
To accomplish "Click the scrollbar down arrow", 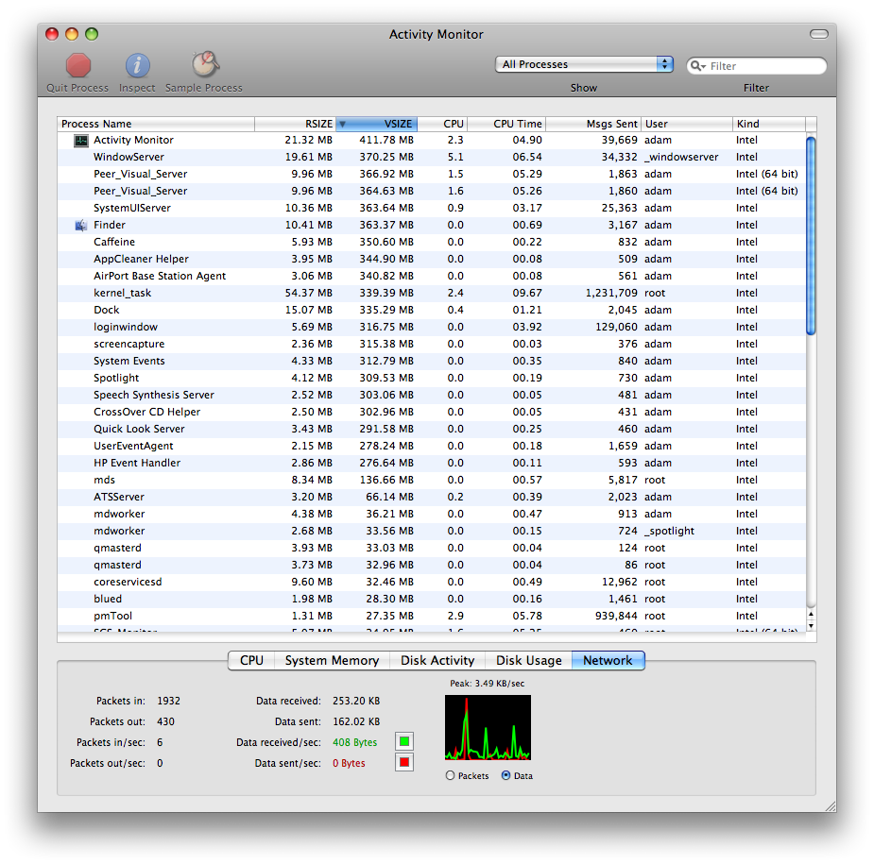I will tap(811, 626).
